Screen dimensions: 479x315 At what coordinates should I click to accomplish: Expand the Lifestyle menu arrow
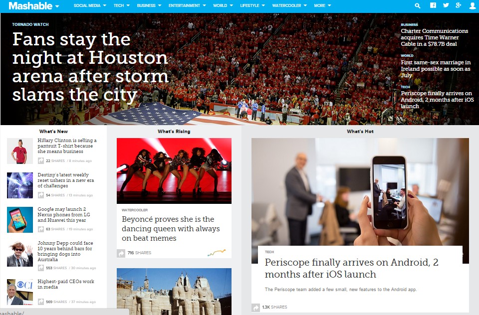[263, 5]
